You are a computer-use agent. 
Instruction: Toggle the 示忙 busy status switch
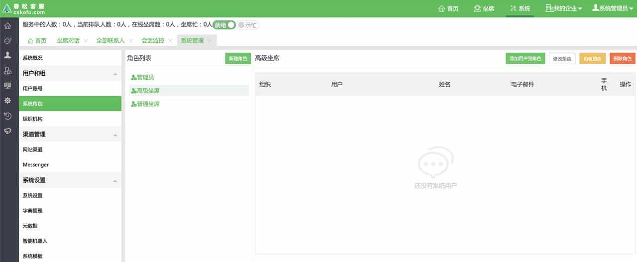click(248, 25)
